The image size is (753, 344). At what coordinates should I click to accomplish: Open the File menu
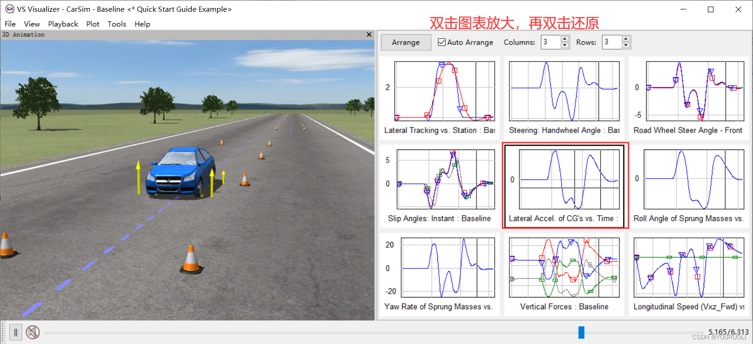10,24
